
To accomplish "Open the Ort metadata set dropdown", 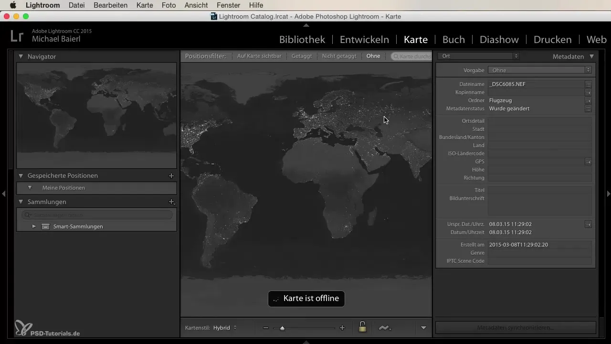I will [478, 56].
